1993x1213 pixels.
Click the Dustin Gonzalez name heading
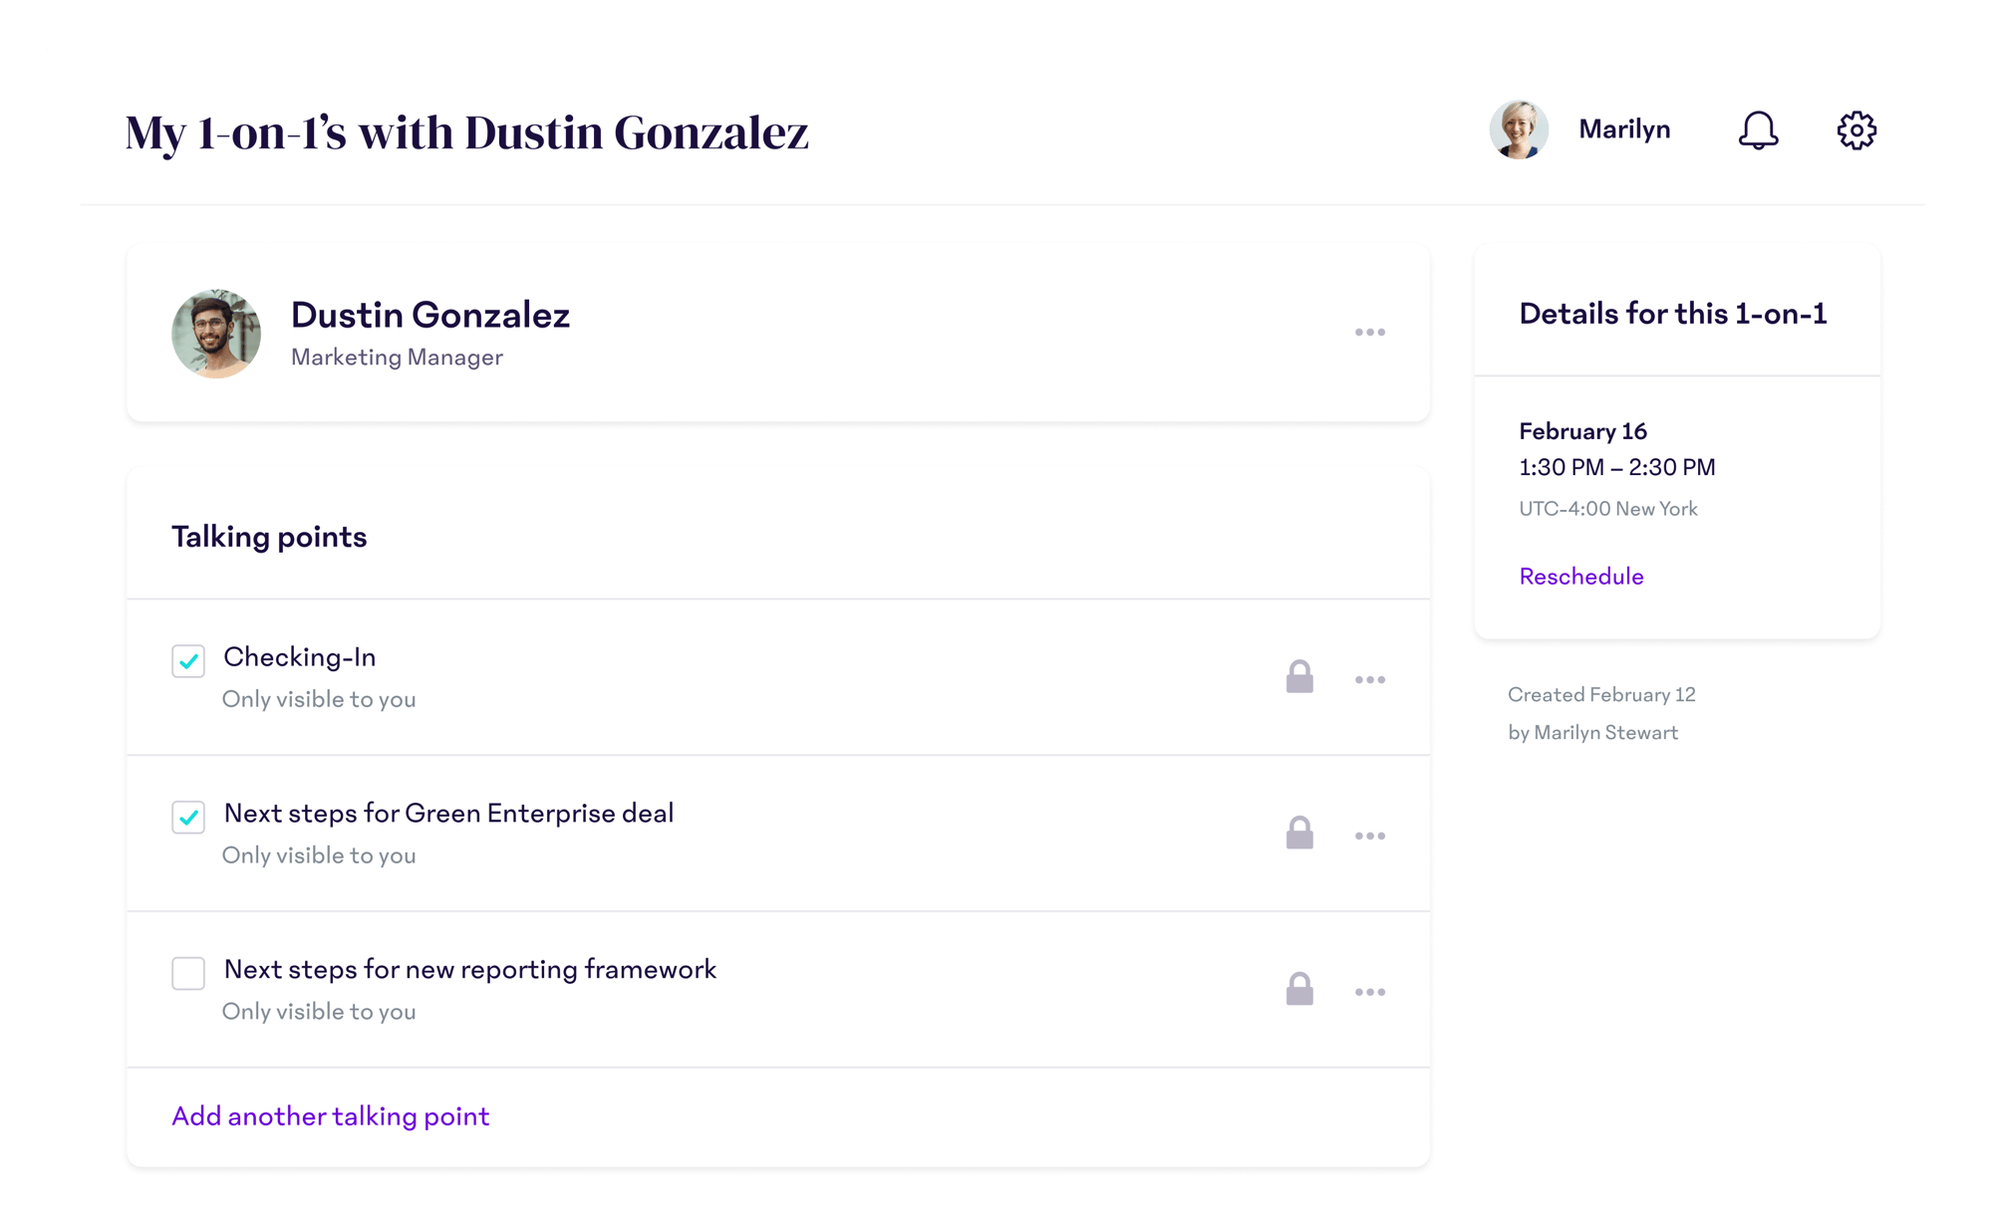click(429, 315)
